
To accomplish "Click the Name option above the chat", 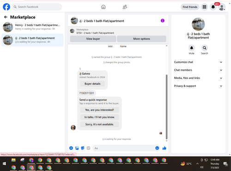I will [123, 46].
